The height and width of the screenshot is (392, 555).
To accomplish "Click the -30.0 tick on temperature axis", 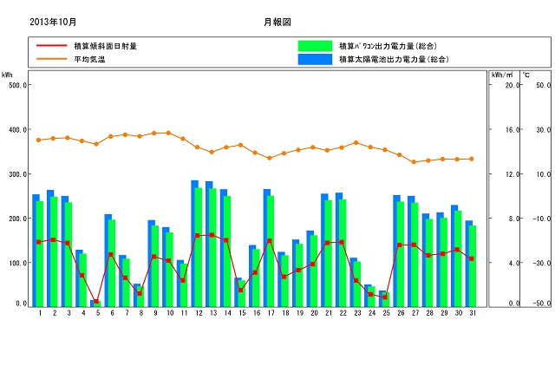I will [x=542, y=263].
